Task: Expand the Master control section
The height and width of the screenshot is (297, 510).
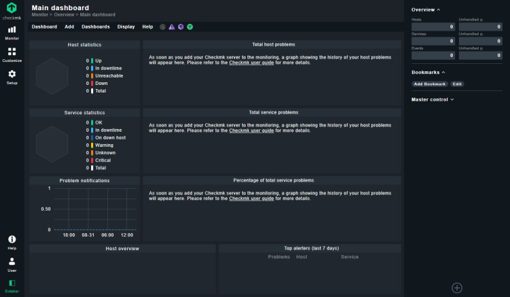Action: (432, 99)
